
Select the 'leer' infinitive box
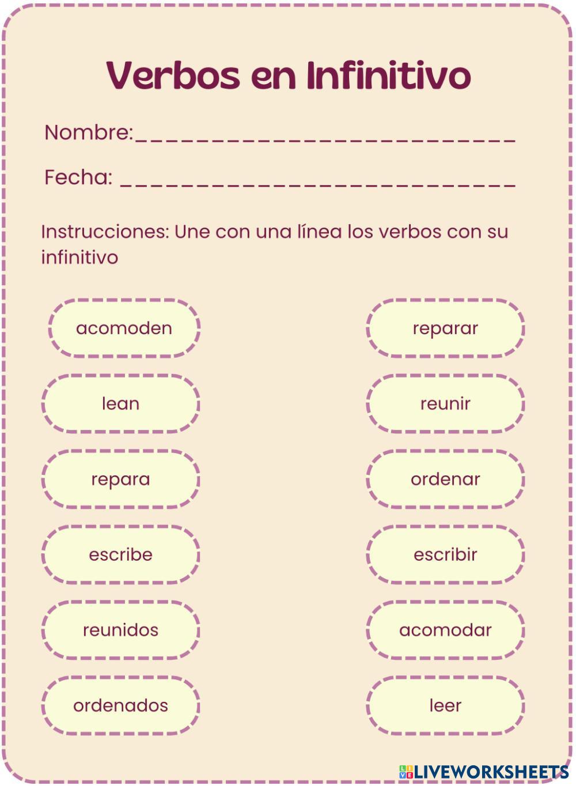pyautogui.click(x=445, y=706)
